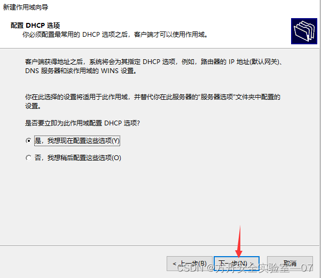The height and width of the screenshot is (278, 321).
Task: Cancel the wizard with 取消
Action: [x=290, y=264]
